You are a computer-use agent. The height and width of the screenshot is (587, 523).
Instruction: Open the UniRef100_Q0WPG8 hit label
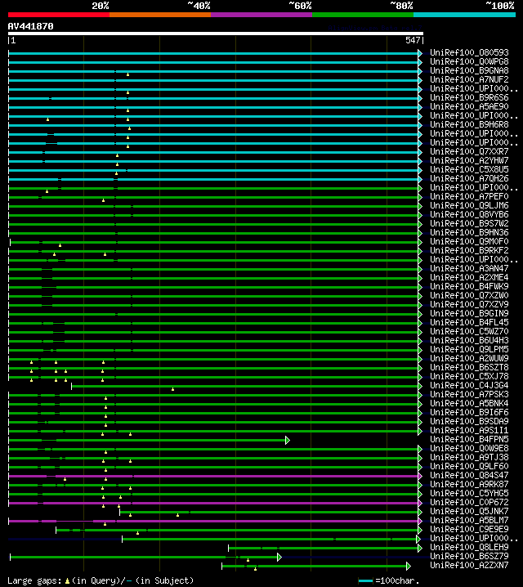(469, 62)
